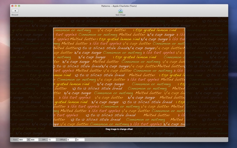Screen dimensions: 237x148
Task: Click the 'Offset:' label in bottom bar
Action: pyautogui.click(x=63, y=140)
